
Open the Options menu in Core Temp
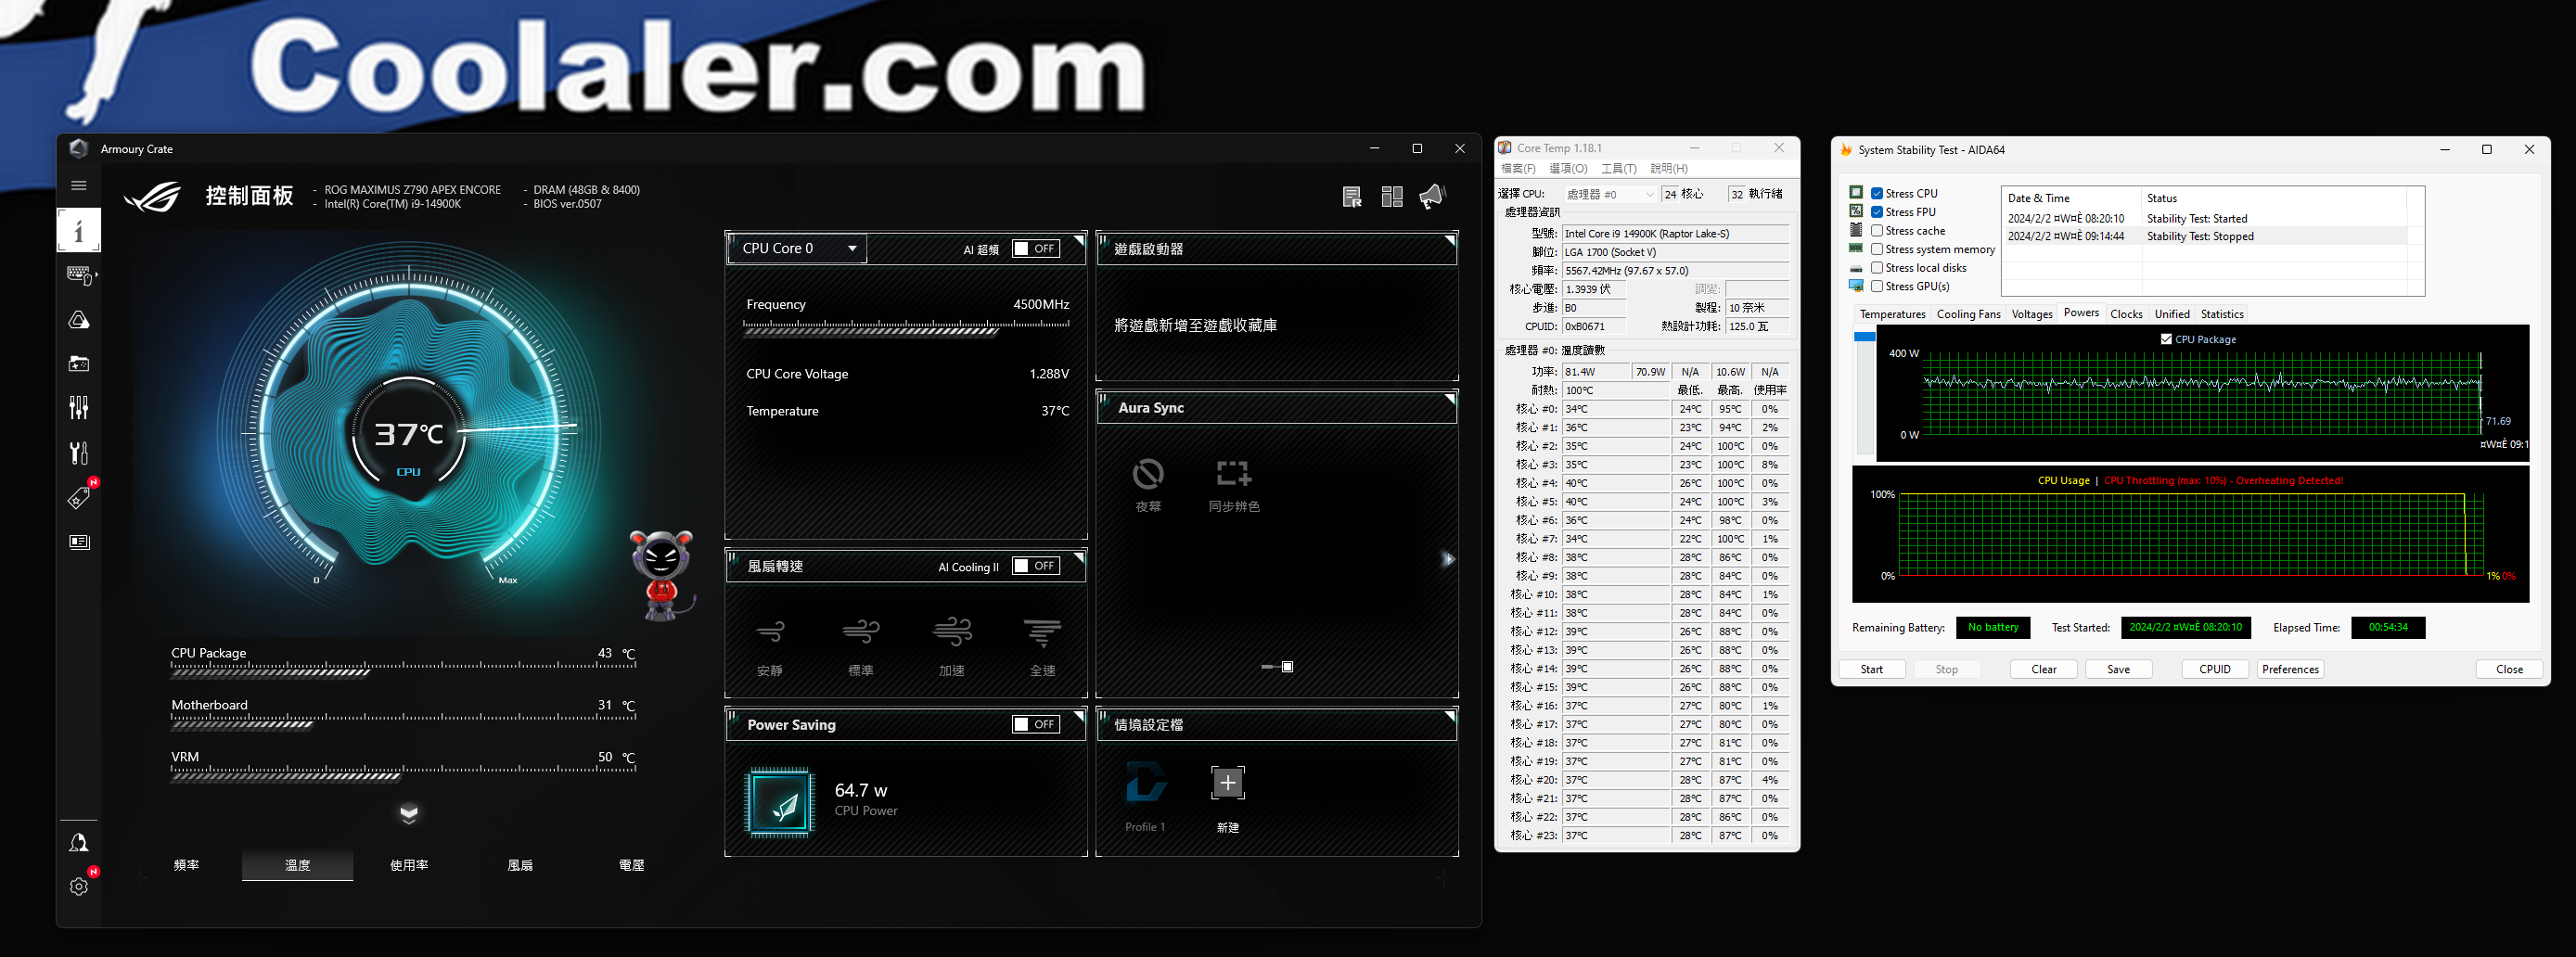tap(1567, 169)
